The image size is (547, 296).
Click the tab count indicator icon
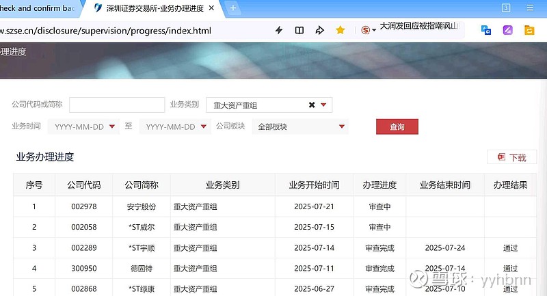pyautogui.click(x=506, y=8)
